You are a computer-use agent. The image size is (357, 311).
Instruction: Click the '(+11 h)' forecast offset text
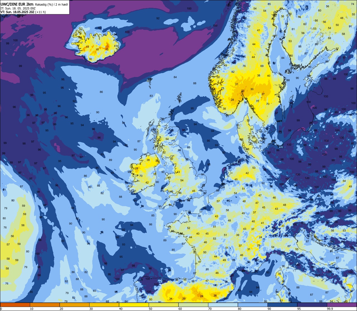pyautogui.click(x=40, y=12)
